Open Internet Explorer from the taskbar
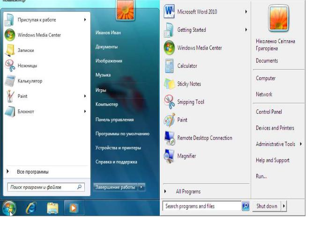 tap(31, 208)
